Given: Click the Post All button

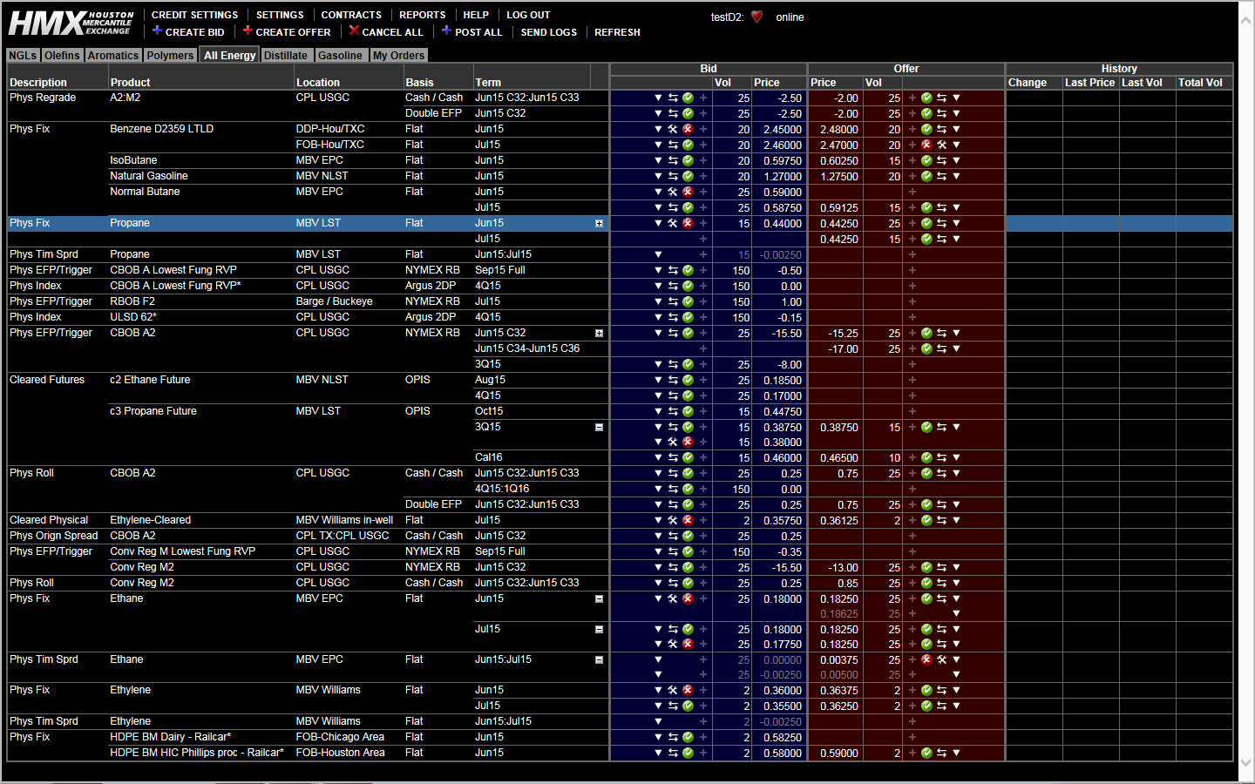Looking at the screenshot, I should point(471,31).
